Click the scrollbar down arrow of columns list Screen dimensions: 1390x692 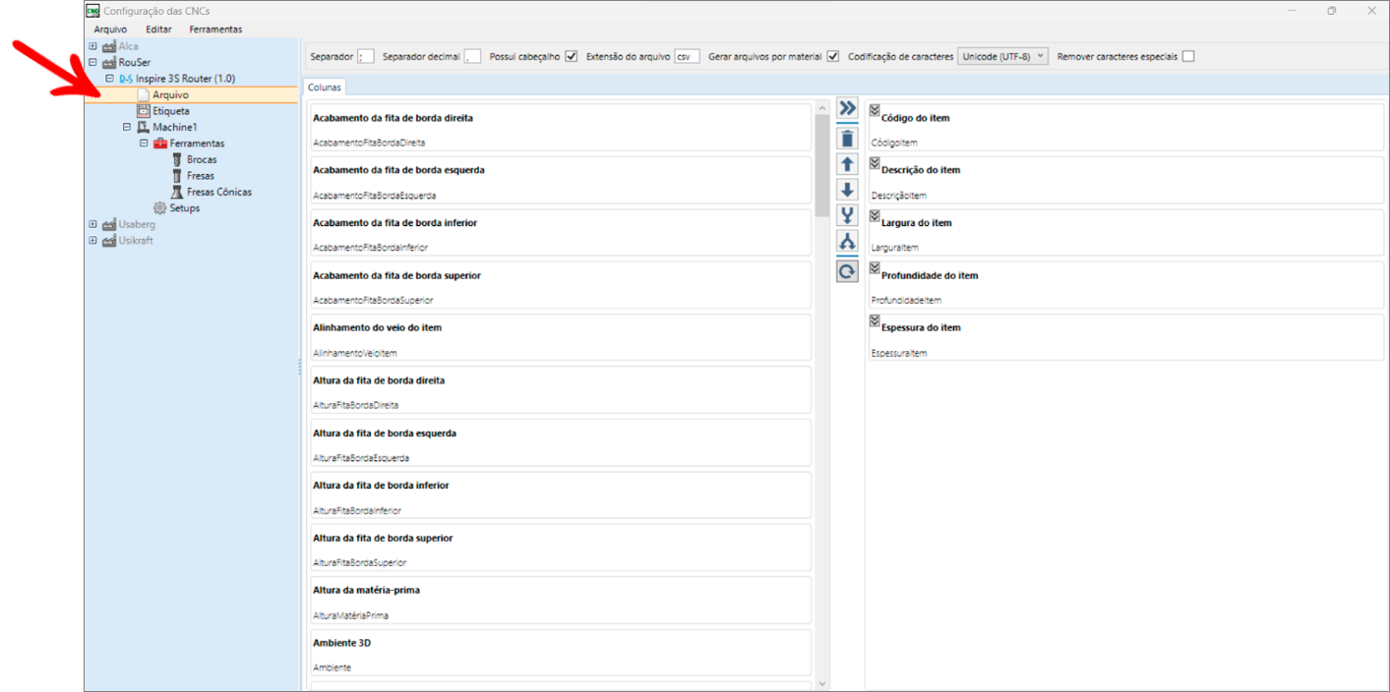tap(822, 684)
